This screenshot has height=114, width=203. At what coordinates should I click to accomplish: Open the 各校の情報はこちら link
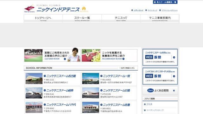pyautogui.click(x=127, y=68)
